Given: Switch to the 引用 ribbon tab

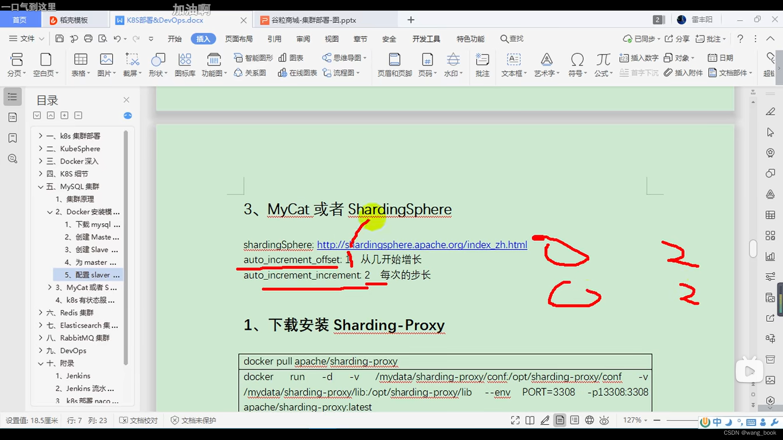Looking at the screenshot, I should tap(274, 39).
